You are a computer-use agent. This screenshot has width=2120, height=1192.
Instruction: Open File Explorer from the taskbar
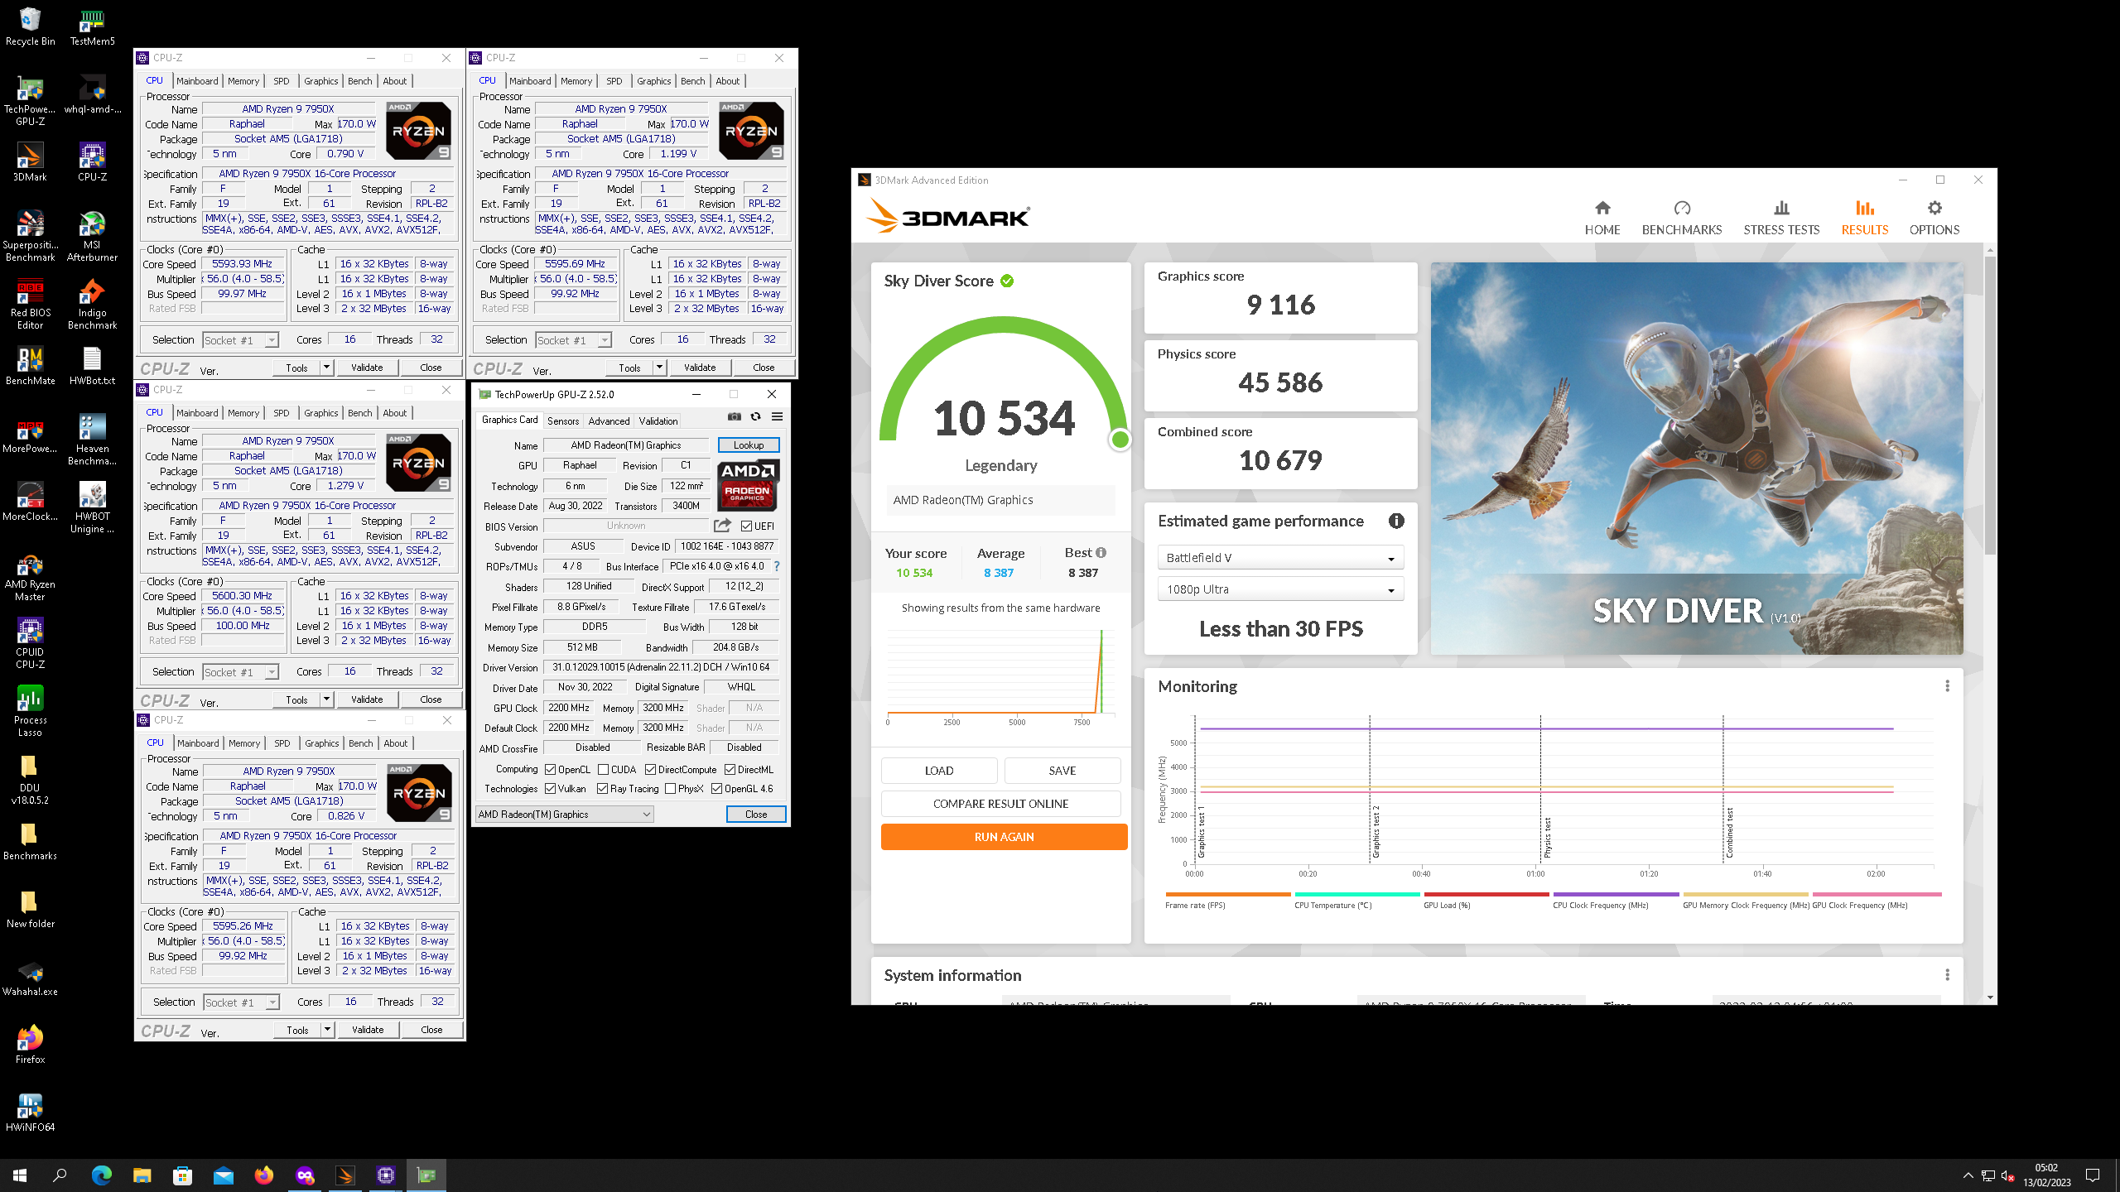(142, 1175)
